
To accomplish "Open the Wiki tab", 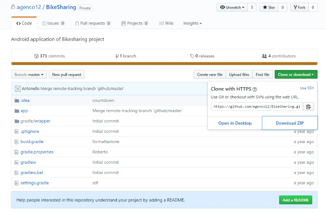I will (166, 23).
